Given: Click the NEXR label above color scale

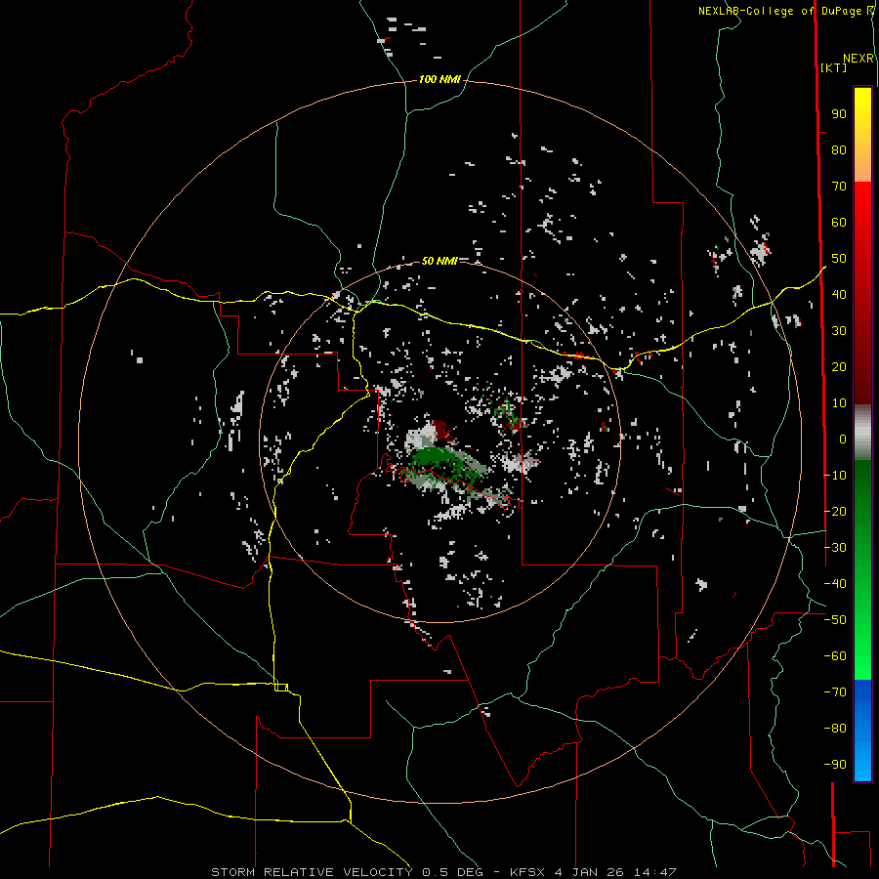Looking at the screenshot, I should 858,59.
